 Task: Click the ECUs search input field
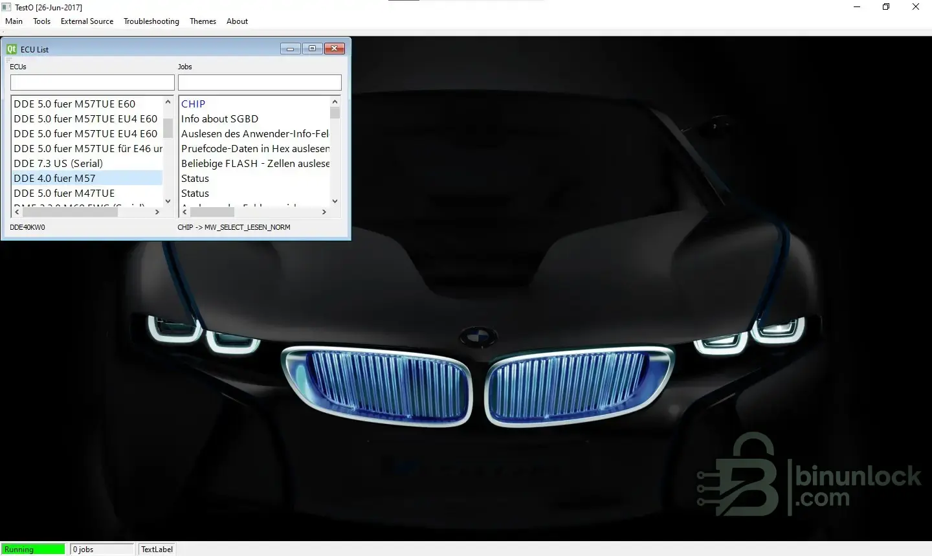(92, 83)
